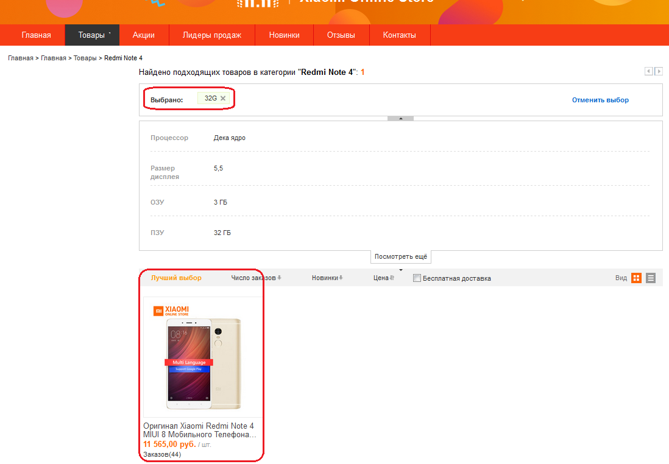
Task: Enable the Бесплатная доставка checkbox
Action: [417, 278]
